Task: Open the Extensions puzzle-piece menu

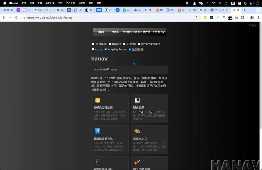Action: (243, 17)
